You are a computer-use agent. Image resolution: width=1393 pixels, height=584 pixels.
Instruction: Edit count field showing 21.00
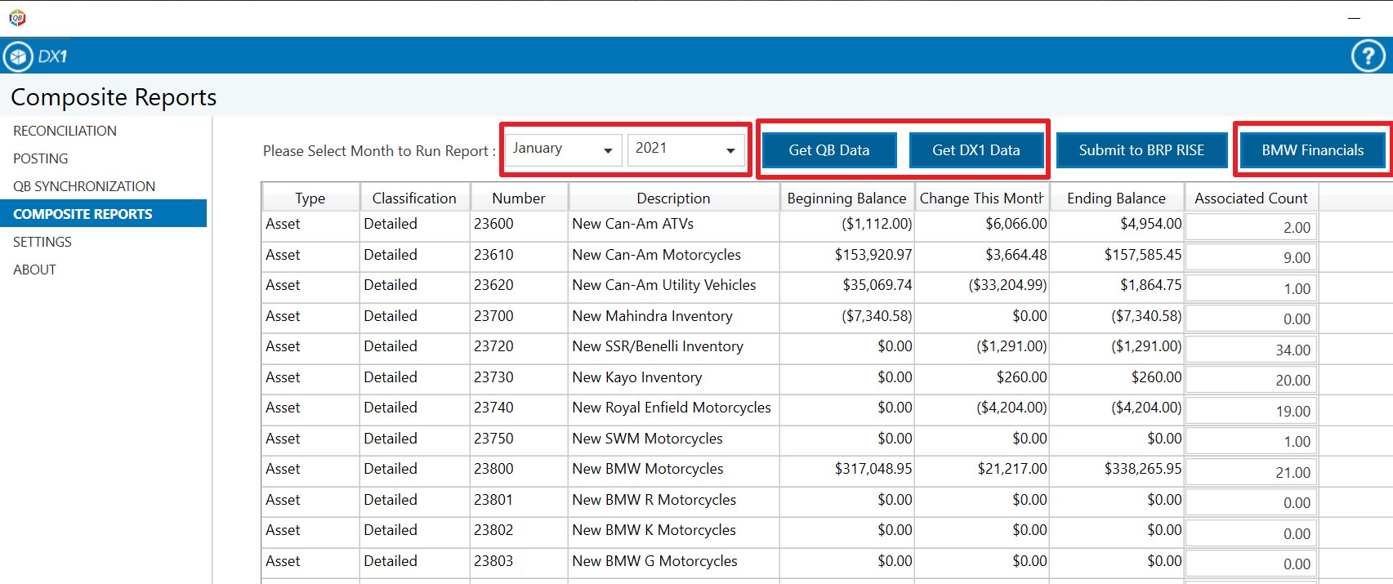tap(1251, 472)
